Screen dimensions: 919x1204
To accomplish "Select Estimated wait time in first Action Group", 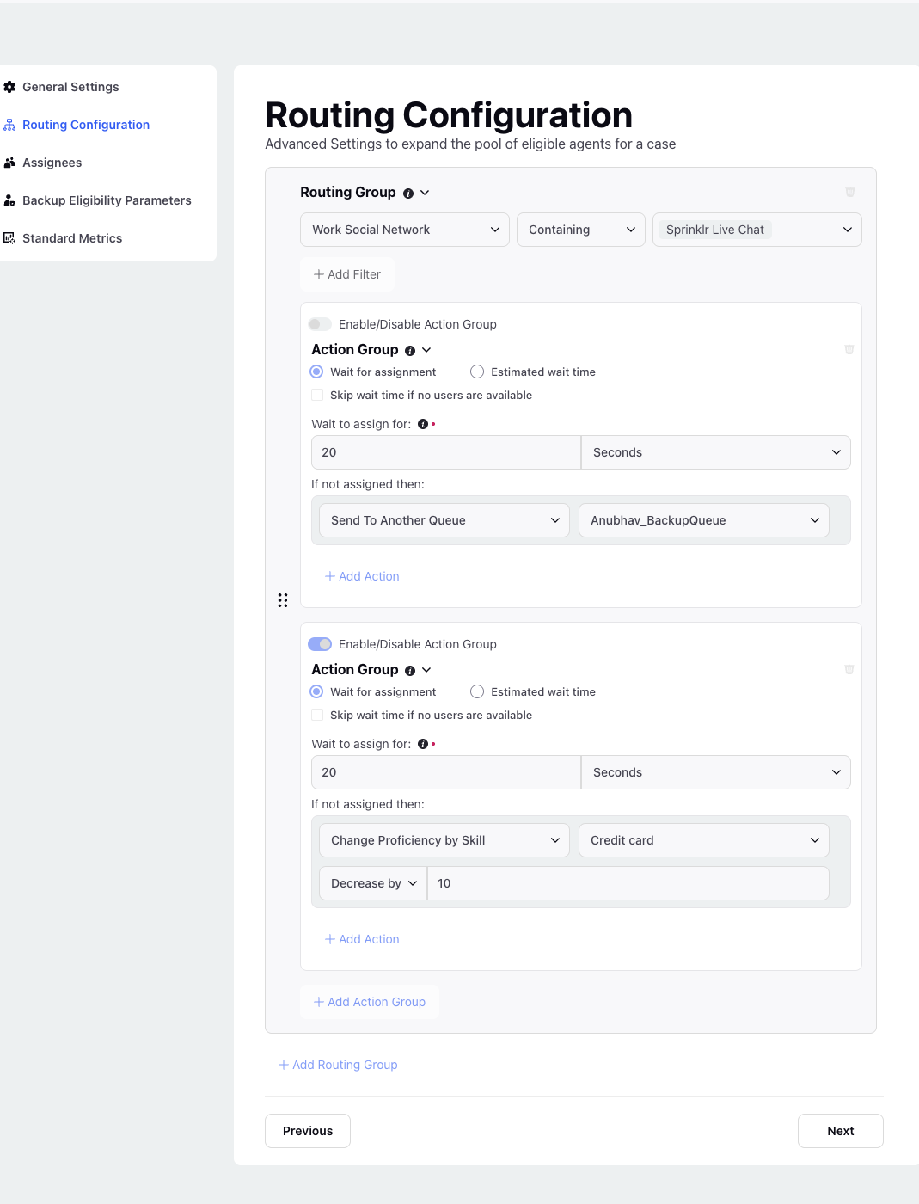I will 477,372.
